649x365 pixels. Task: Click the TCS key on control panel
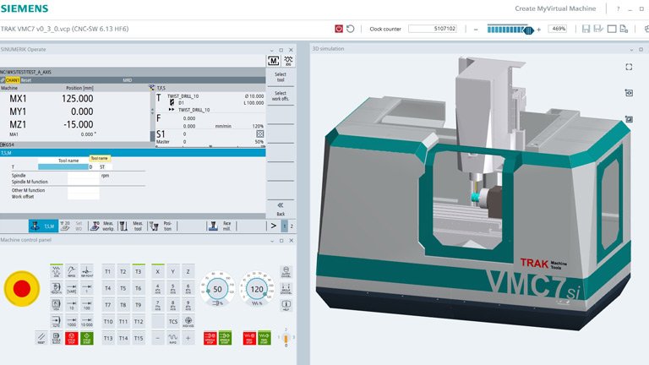pos(173,322)
